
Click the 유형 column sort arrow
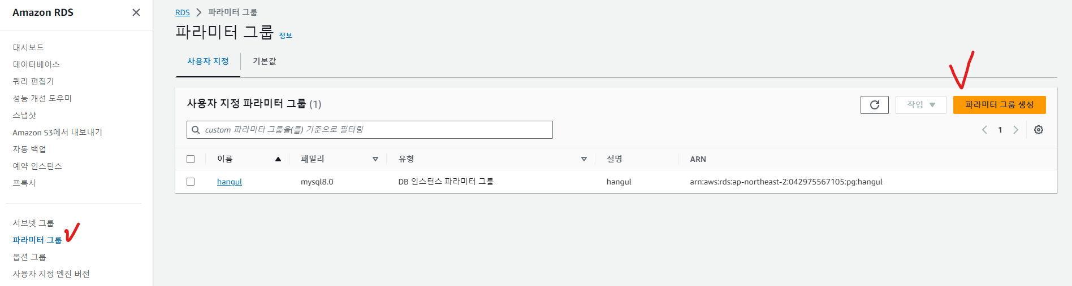[x=584, y=159]
